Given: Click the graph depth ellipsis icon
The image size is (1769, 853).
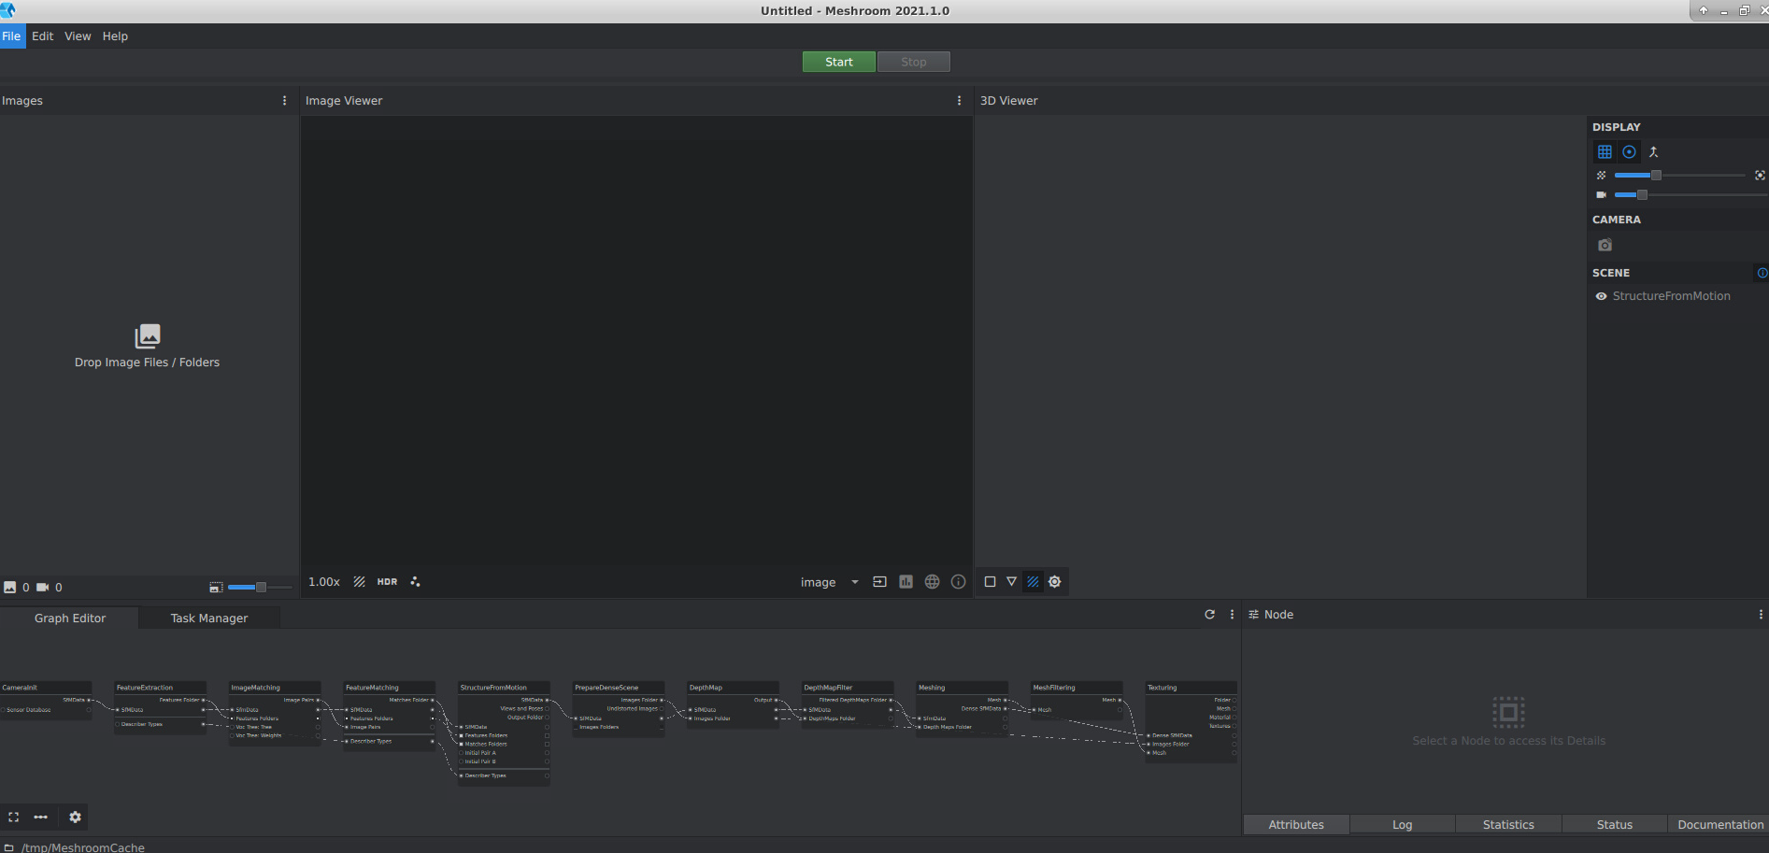Looking at the screenshot, I should click(x=41, y=817).
